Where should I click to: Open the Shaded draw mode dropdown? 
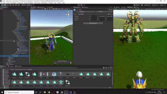click(35, 9)
